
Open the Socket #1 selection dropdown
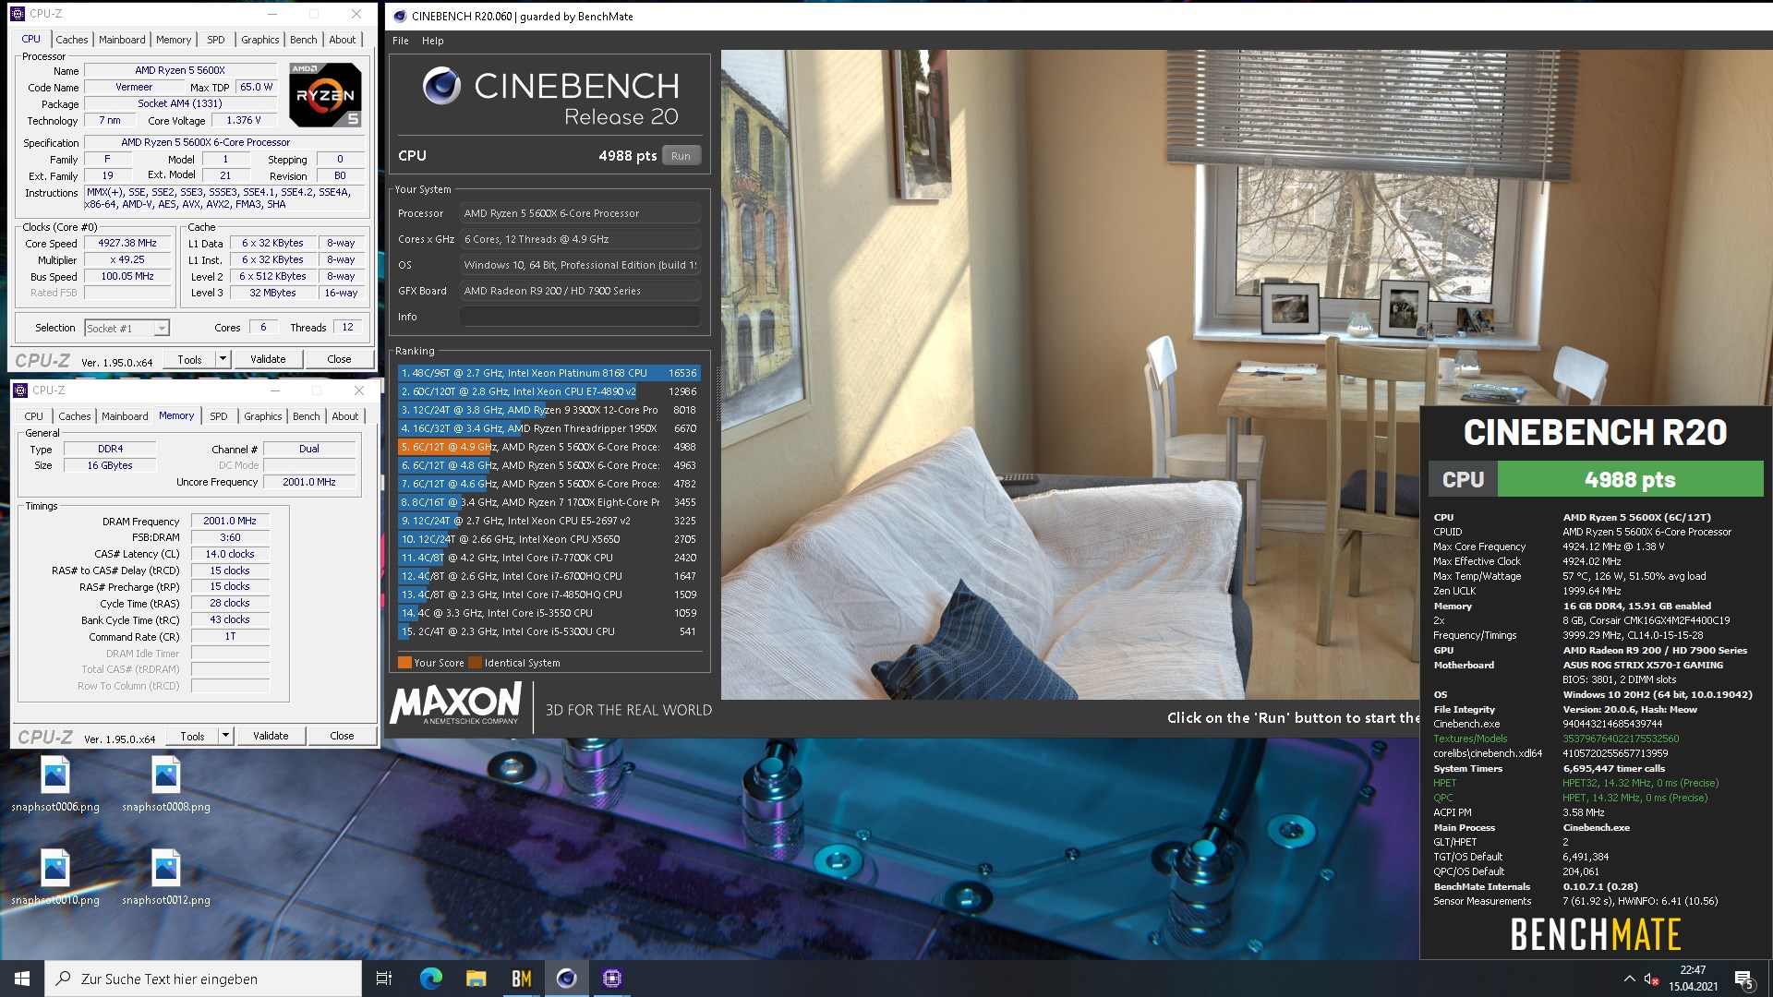point(162,329)
